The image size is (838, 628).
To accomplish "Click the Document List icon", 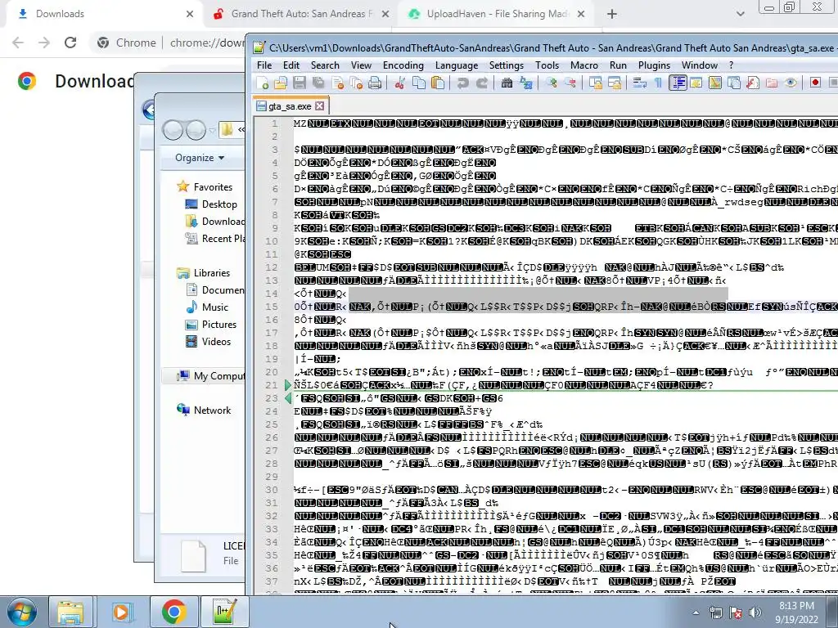I will tap(734, 83).
